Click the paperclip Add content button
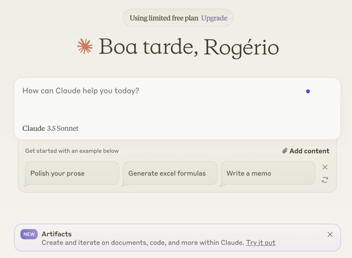 tap(306, 151)
